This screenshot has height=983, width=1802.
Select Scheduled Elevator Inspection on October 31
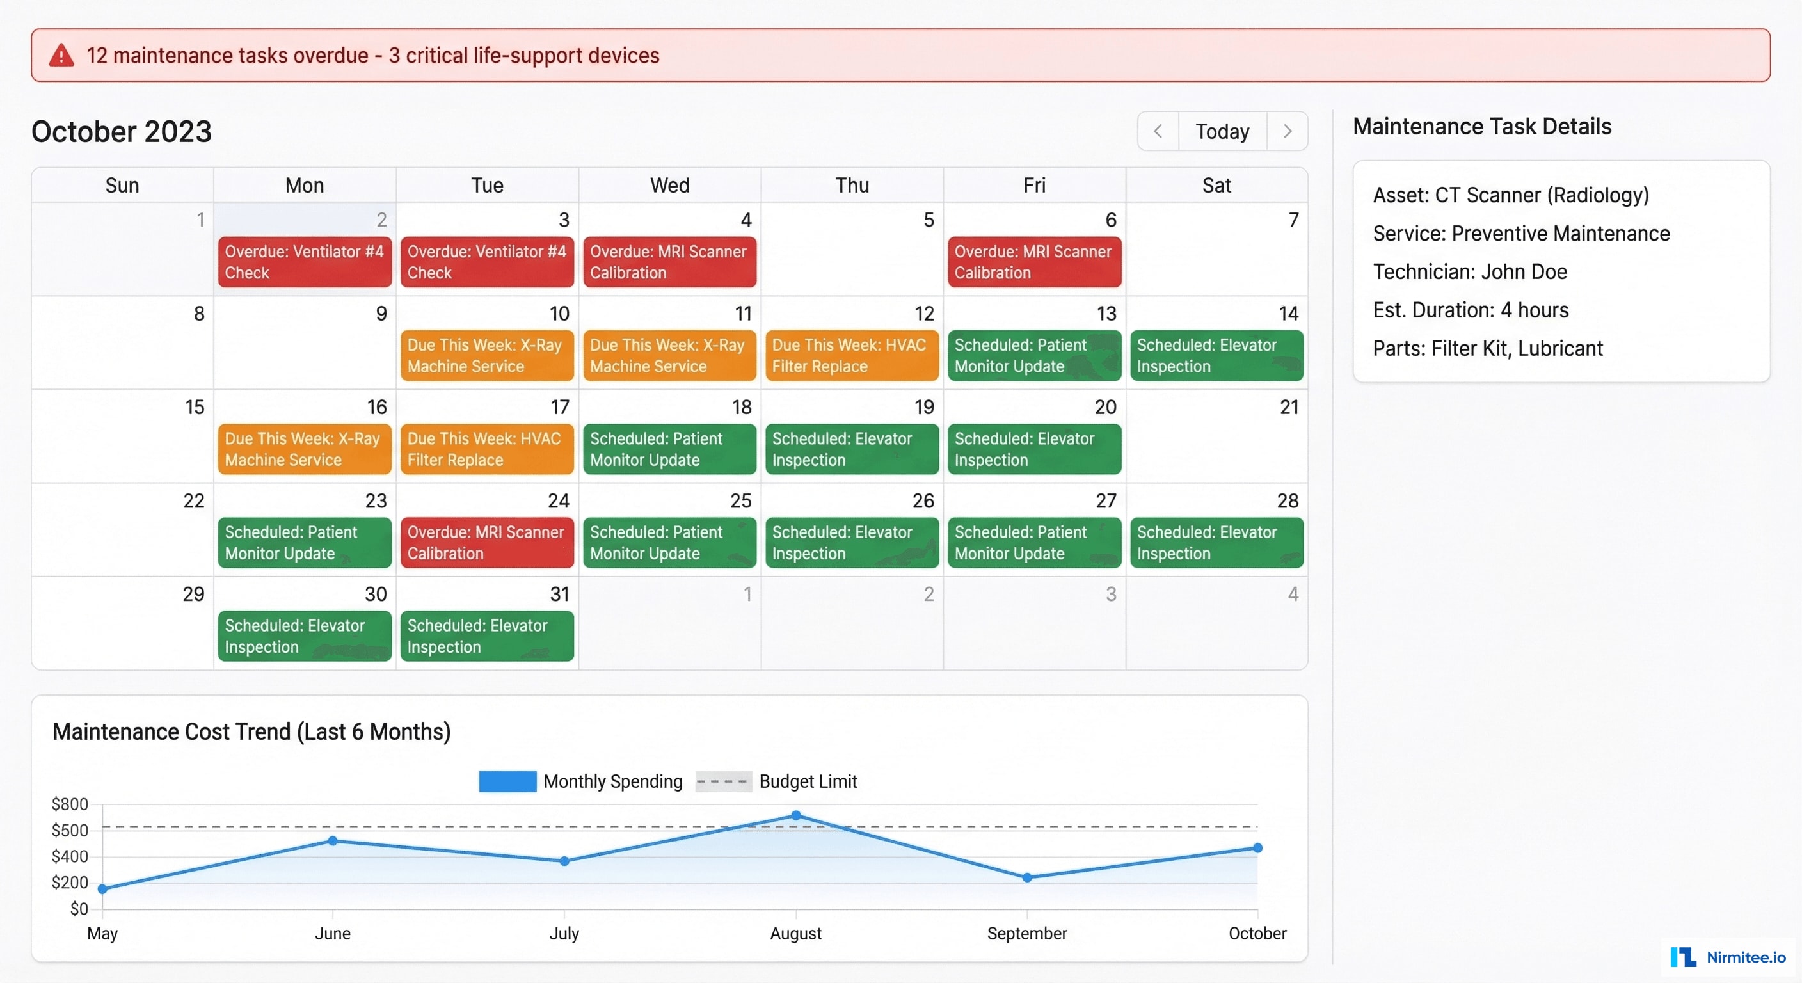487,637
